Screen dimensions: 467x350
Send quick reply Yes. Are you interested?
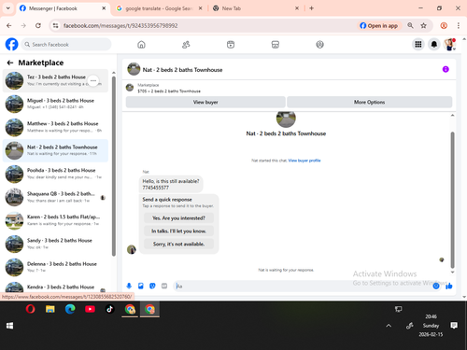pos(178,218)
